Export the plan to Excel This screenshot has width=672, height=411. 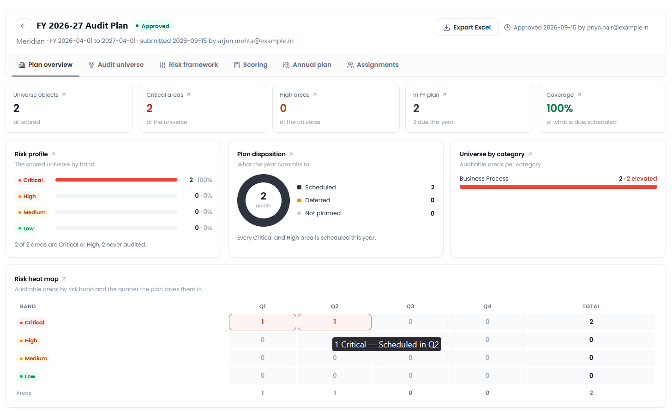[x=467, y=27]
